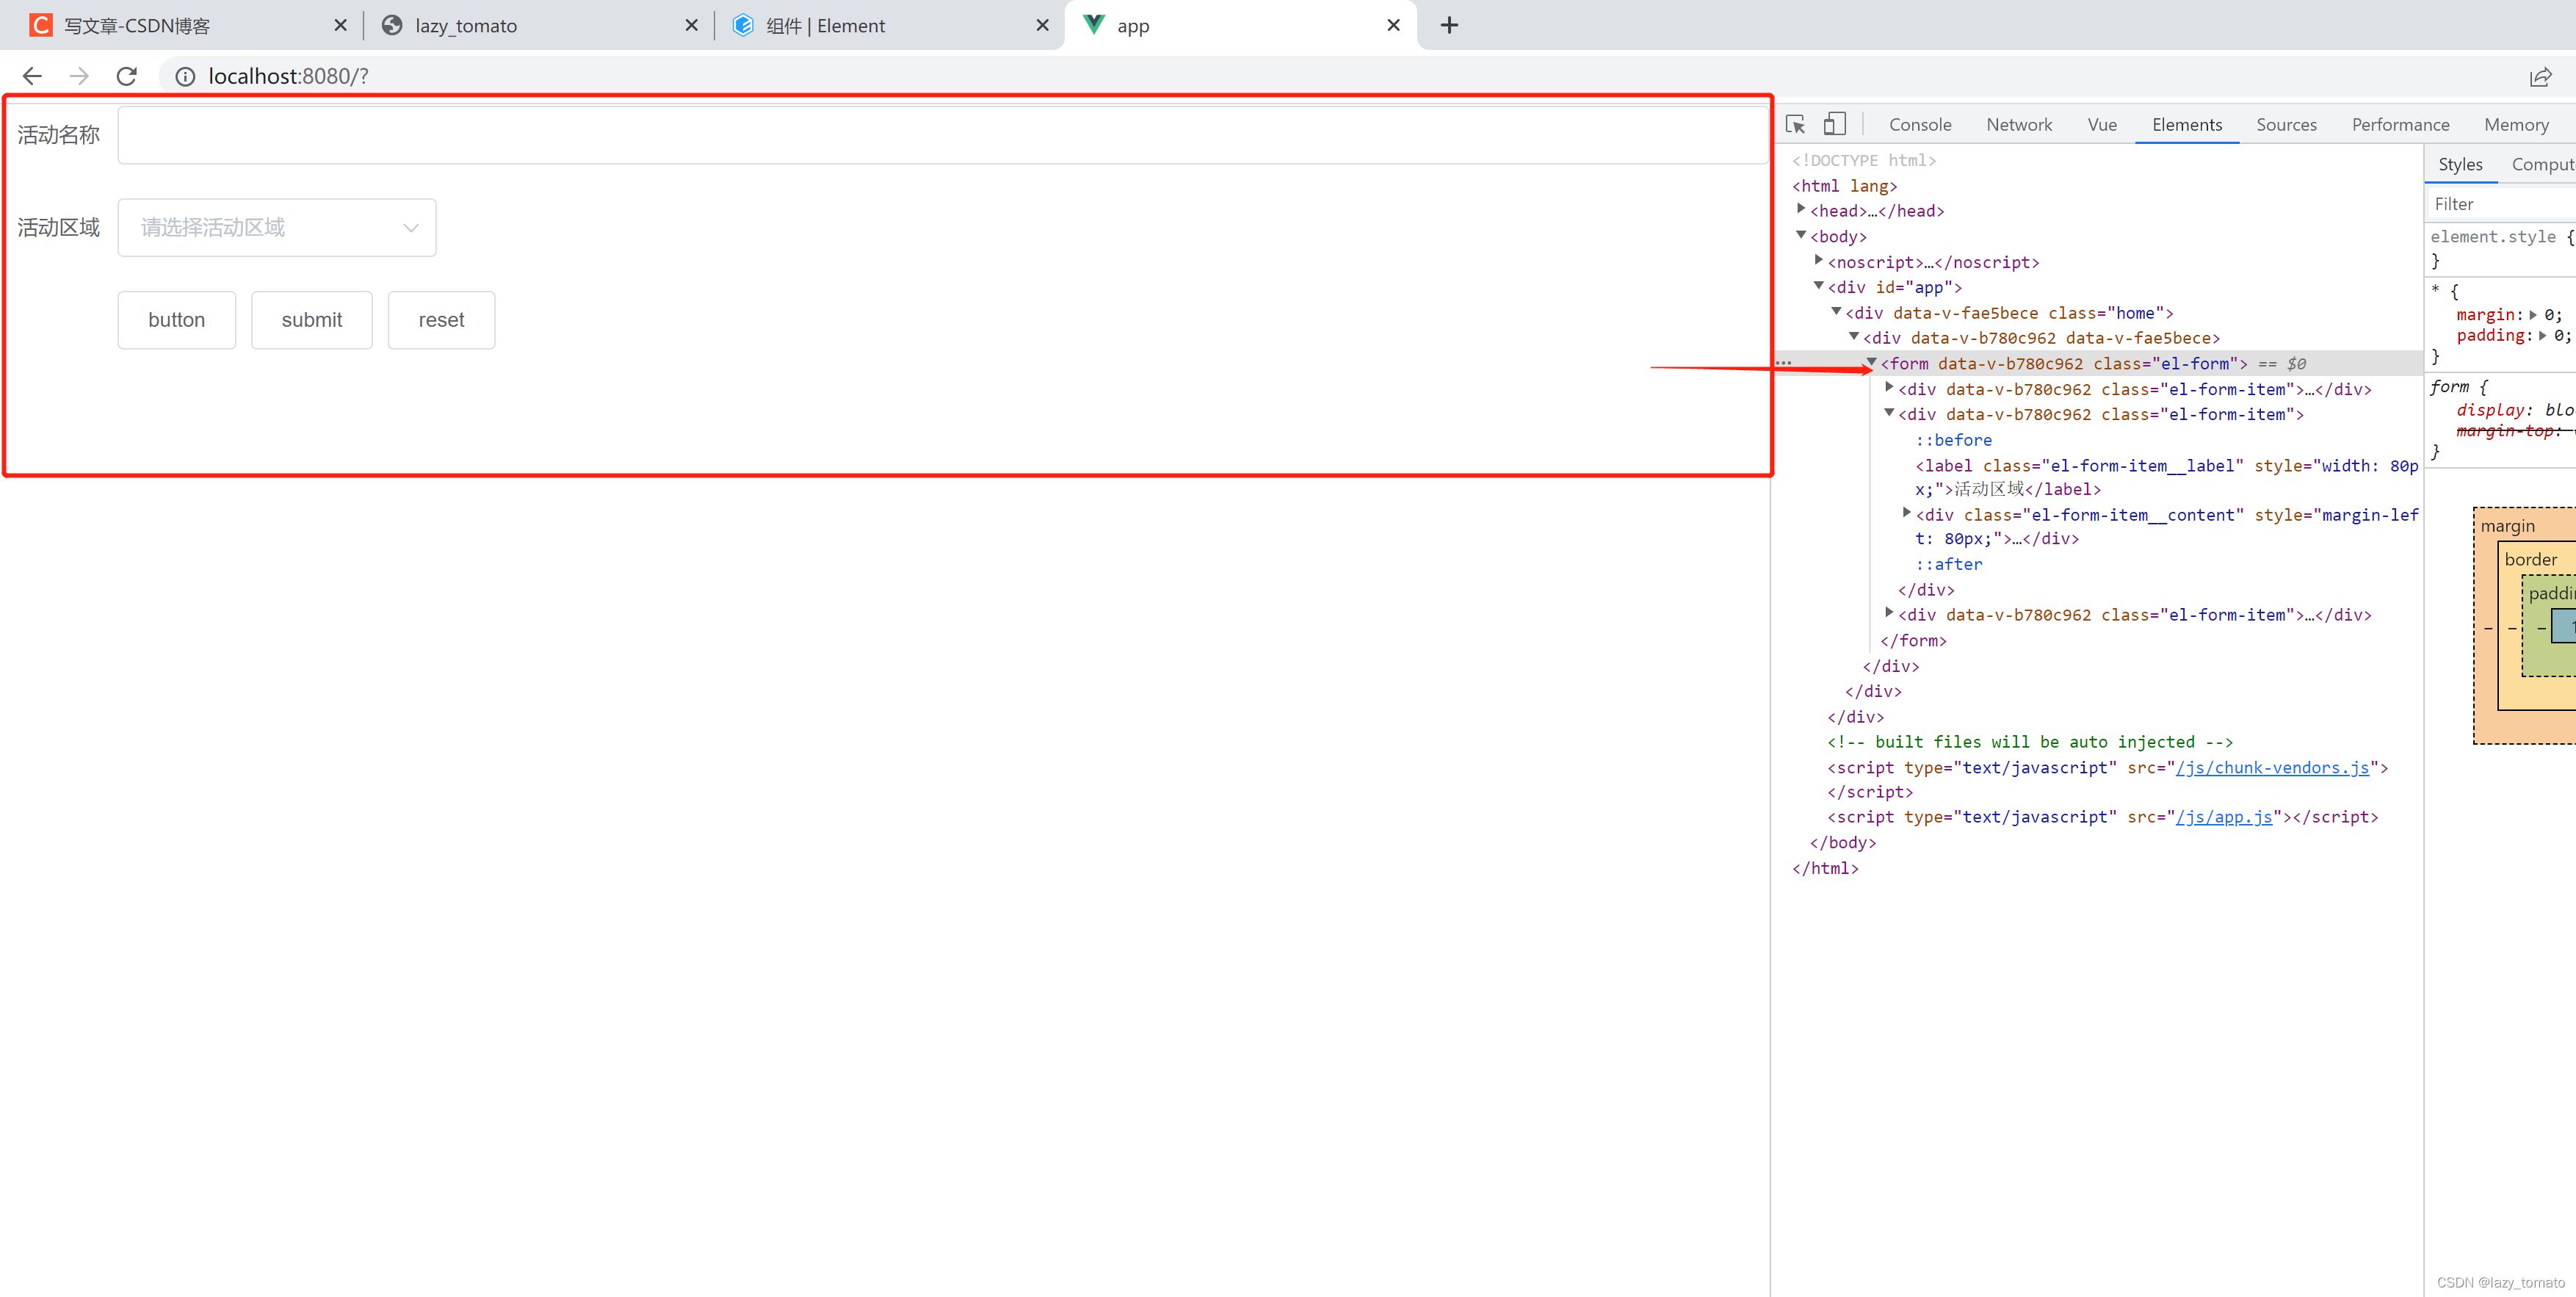The height and width of the screenshot is (1297, 2576).
Task: Open the Memory panel tab
Action: point(2516,125)
